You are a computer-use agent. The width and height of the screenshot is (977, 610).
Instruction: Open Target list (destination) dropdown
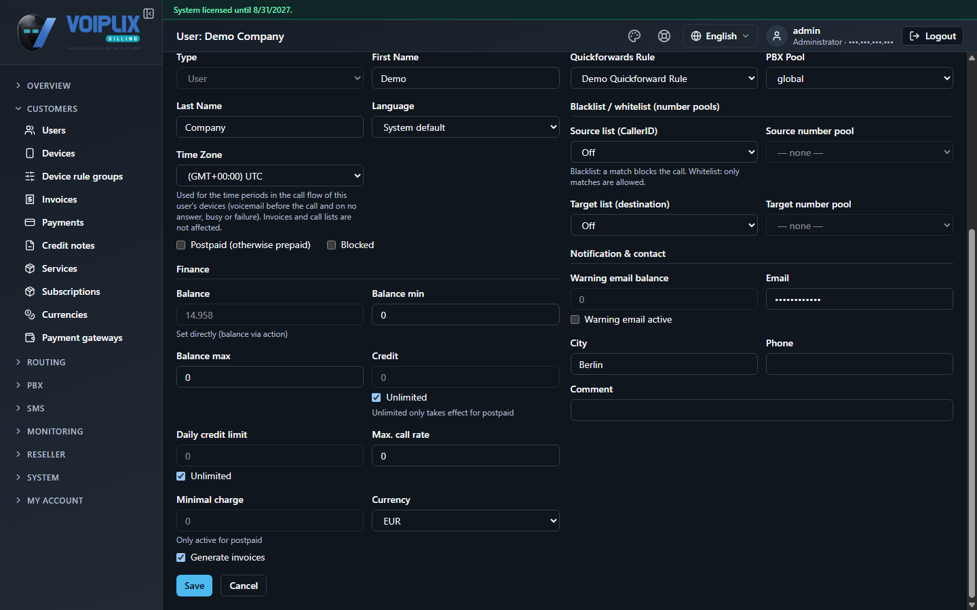click(x=664, y=226)
